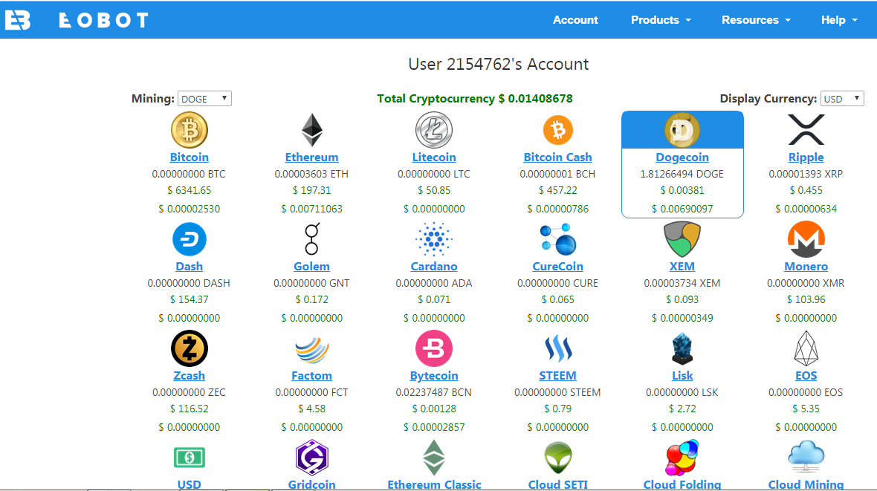This screenshot has width=877, height=491.
Task: Expand the Products menu
Action: coord(661,20)
